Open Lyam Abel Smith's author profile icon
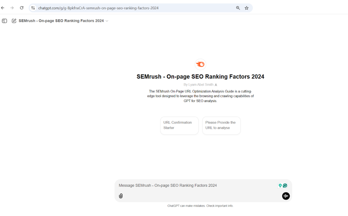Image resolution: width=348 pixels, height=216 pixels. click(x=216, y=85)
